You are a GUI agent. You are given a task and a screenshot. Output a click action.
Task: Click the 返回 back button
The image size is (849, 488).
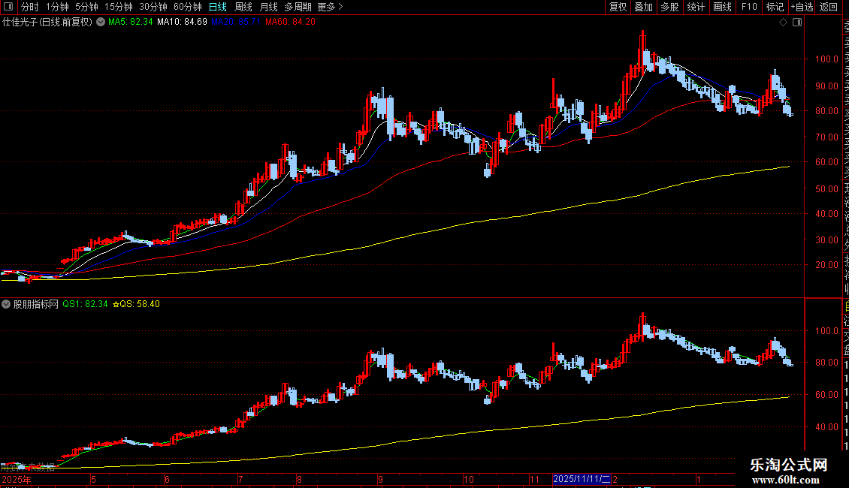829,7
